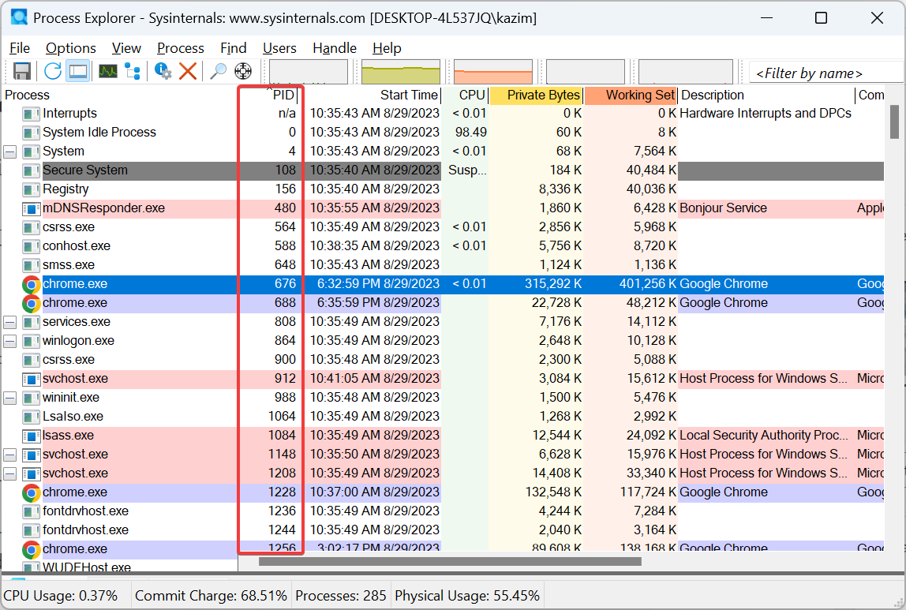Open the View menu
This screenshot has height=610, width=906.
(x=126, y=48)
